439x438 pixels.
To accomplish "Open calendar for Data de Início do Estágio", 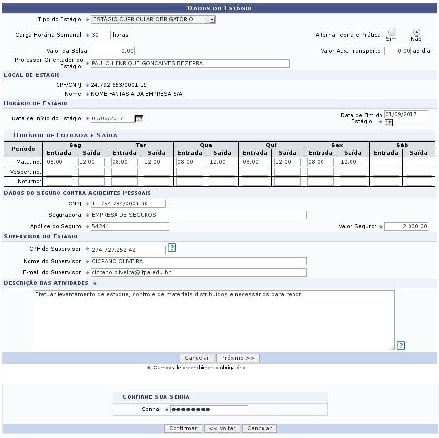I will click(139, 119).
